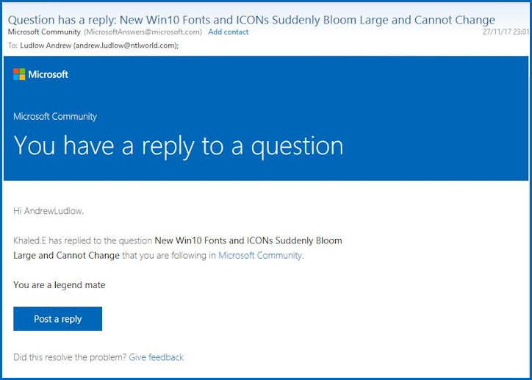Click the "You have a reply" banner heading
The height and width of the screenshot is (380, 532).
coord(178,146)
